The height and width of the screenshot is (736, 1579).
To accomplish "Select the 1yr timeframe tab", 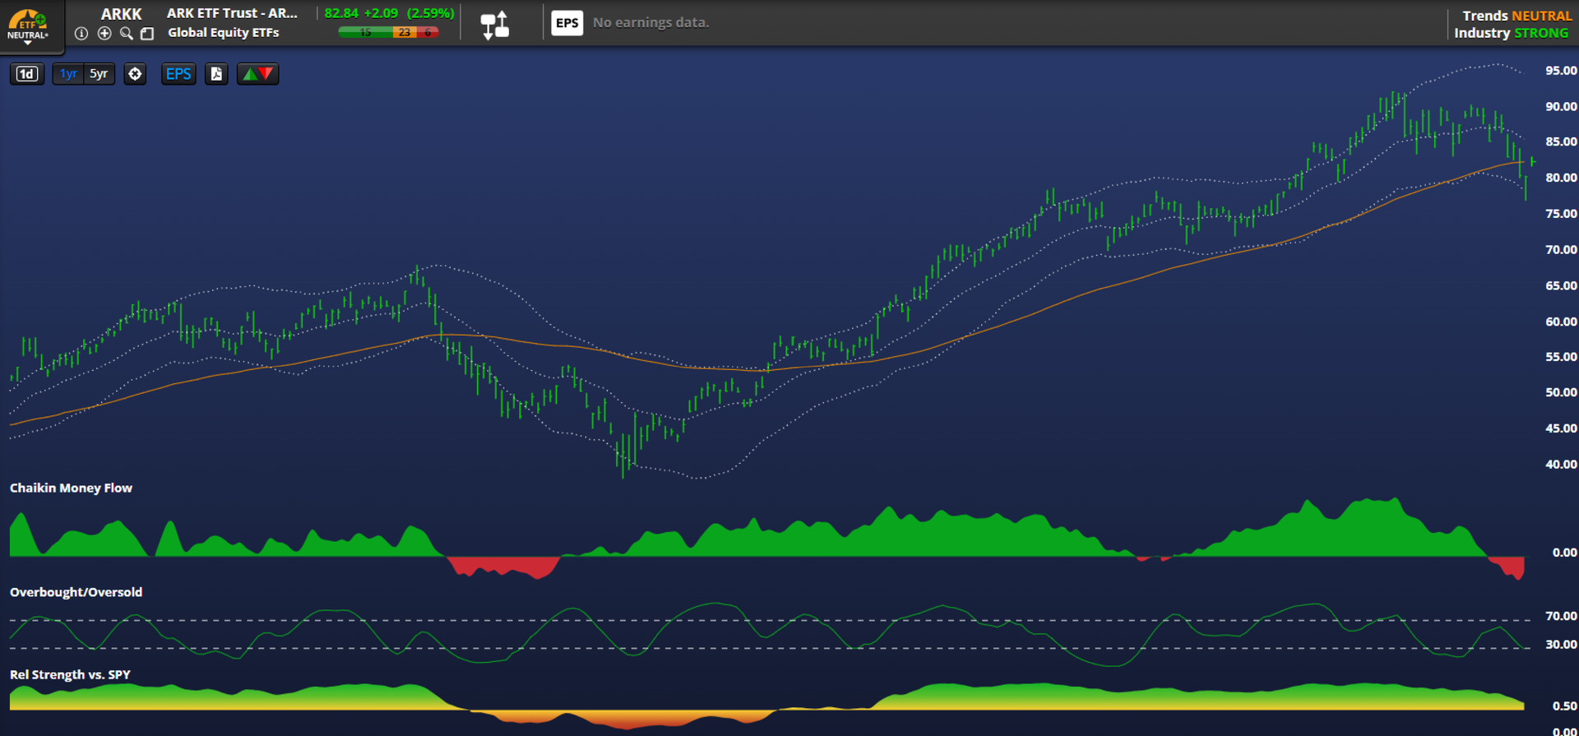I will [68, 74].
